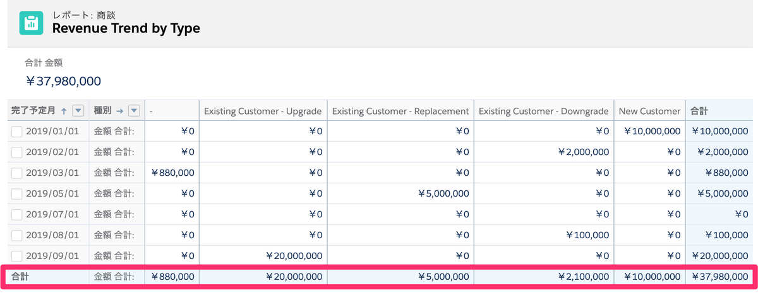This screenshot has width=758, height=305.
Task: Toggle the 2019/07/01 row checkbox
Action: coord(17,214)
